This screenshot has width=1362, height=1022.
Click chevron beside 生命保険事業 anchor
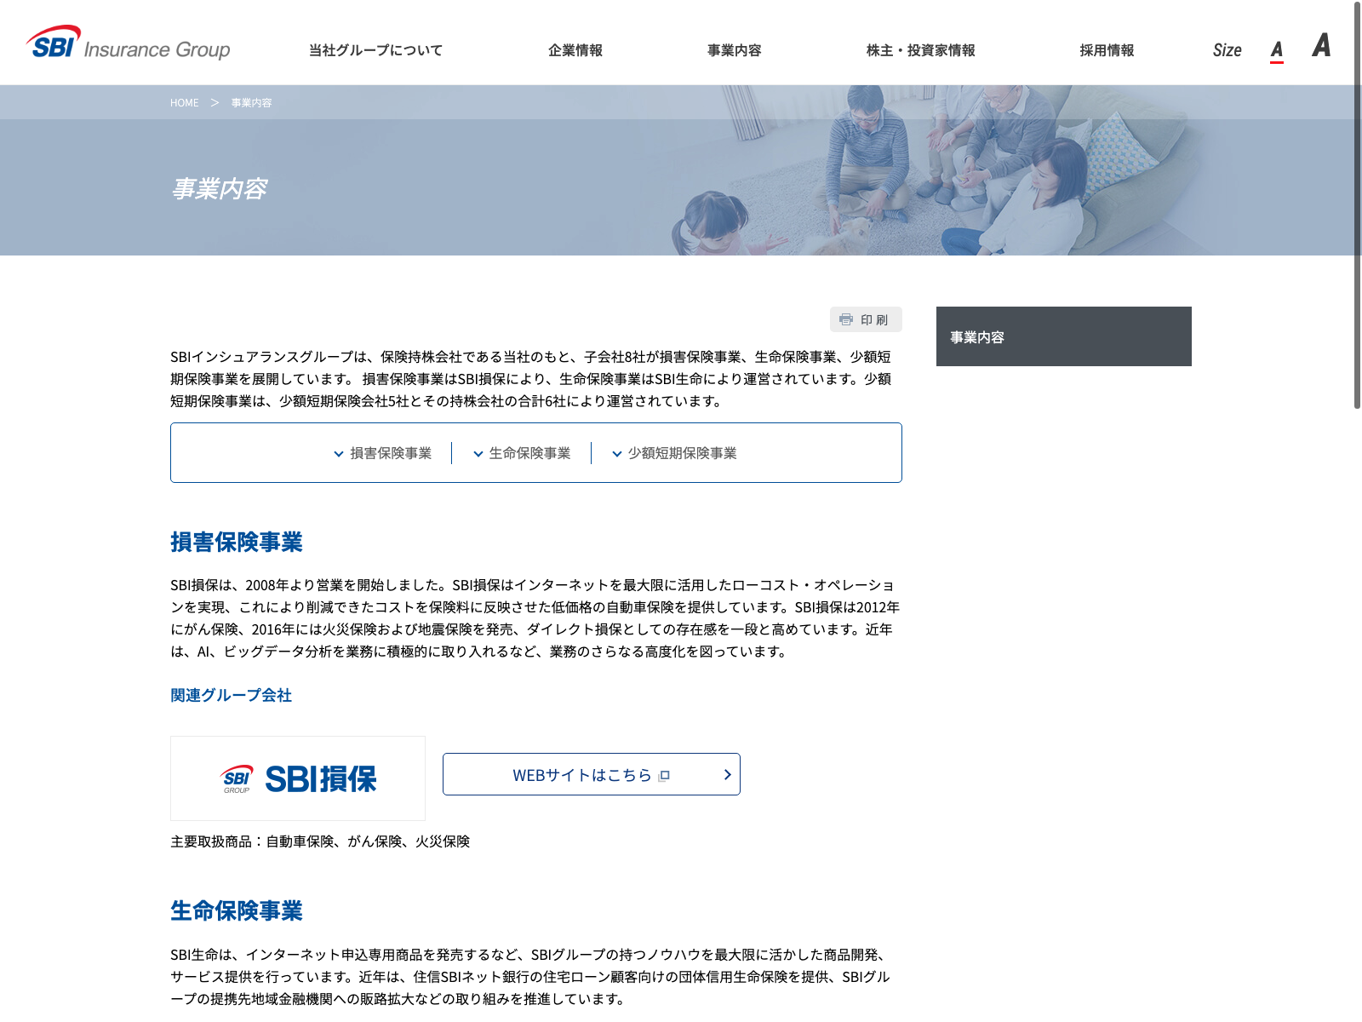tap(478, 454)
